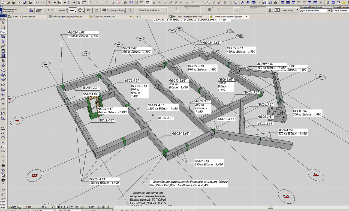Select the Line tool in the toolbox
Image resolution: width=349 pixels, height=211 pixels.
3,123
